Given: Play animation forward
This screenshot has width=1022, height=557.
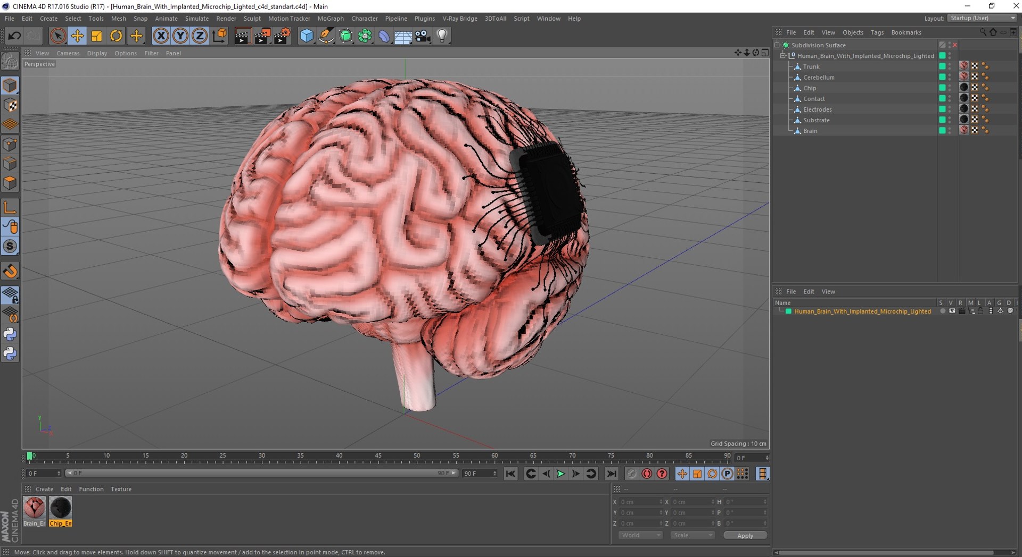Looking at the screenshot, I should click(561, 474).
